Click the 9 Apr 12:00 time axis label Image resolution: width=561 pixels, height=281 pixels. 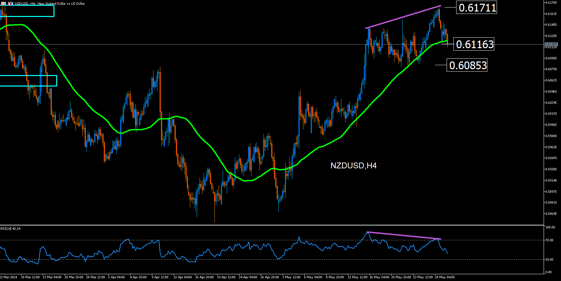coord(160,277)
